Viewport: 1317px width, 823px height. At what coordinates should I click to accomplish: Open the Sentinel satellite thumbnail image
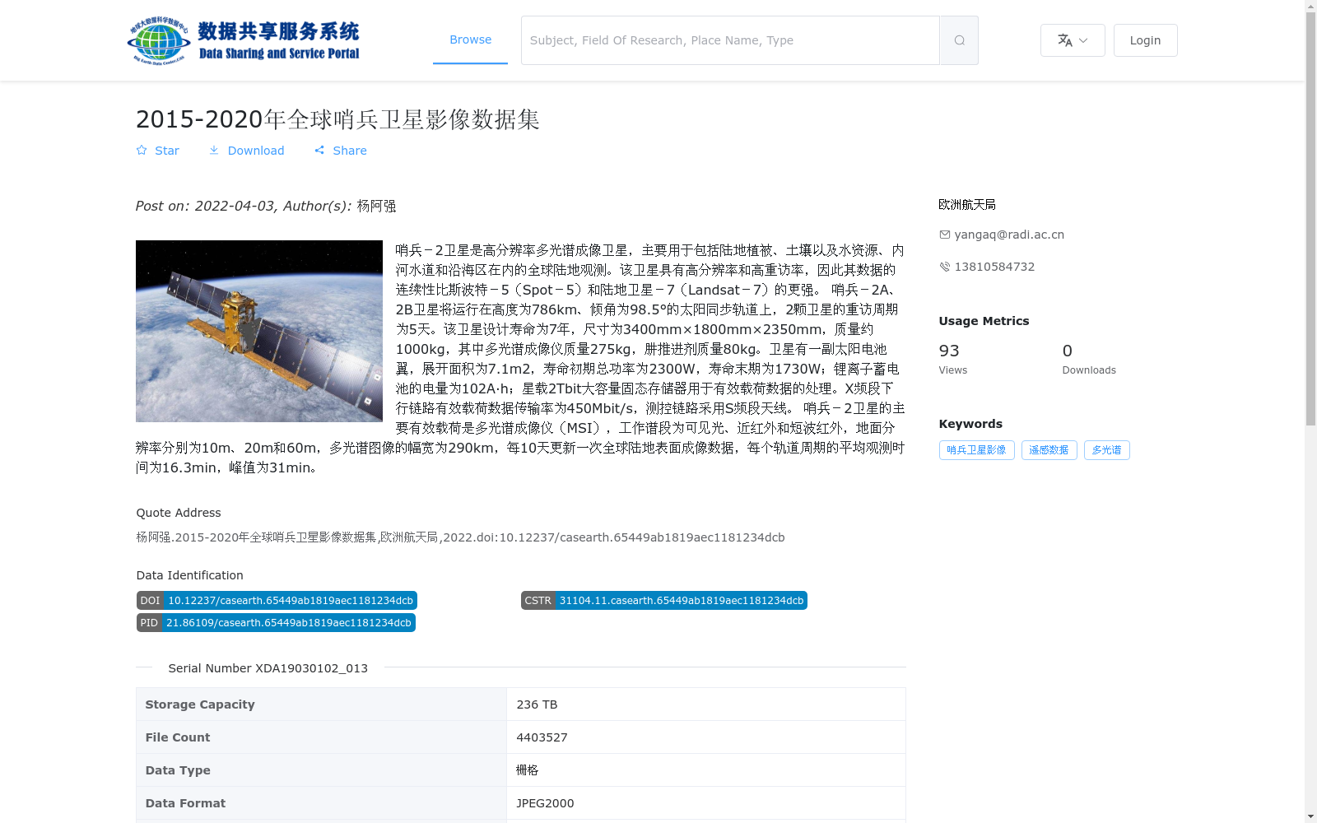259,331
